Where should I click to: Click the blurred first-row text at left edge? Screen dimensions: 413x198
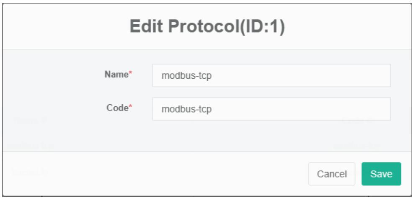pyautogui.click(x=28, y=145)
